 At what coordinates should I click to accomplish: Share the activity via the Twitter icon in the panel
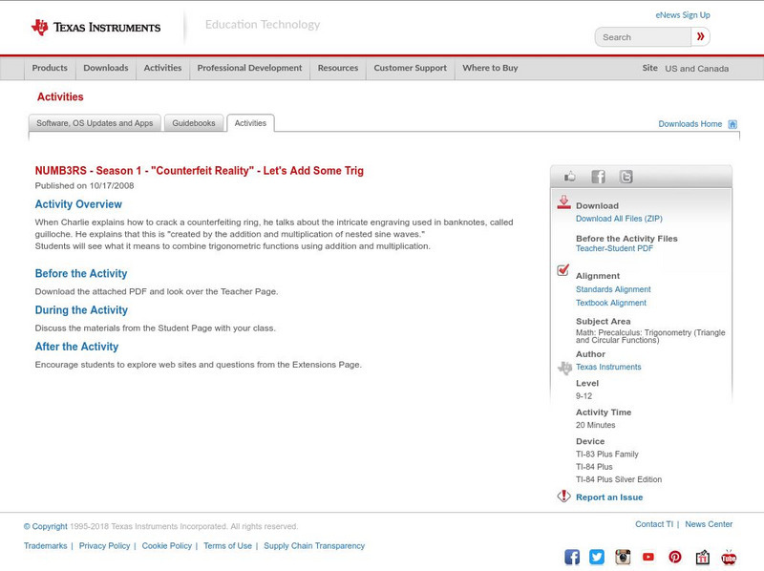(x=626, y=177)
